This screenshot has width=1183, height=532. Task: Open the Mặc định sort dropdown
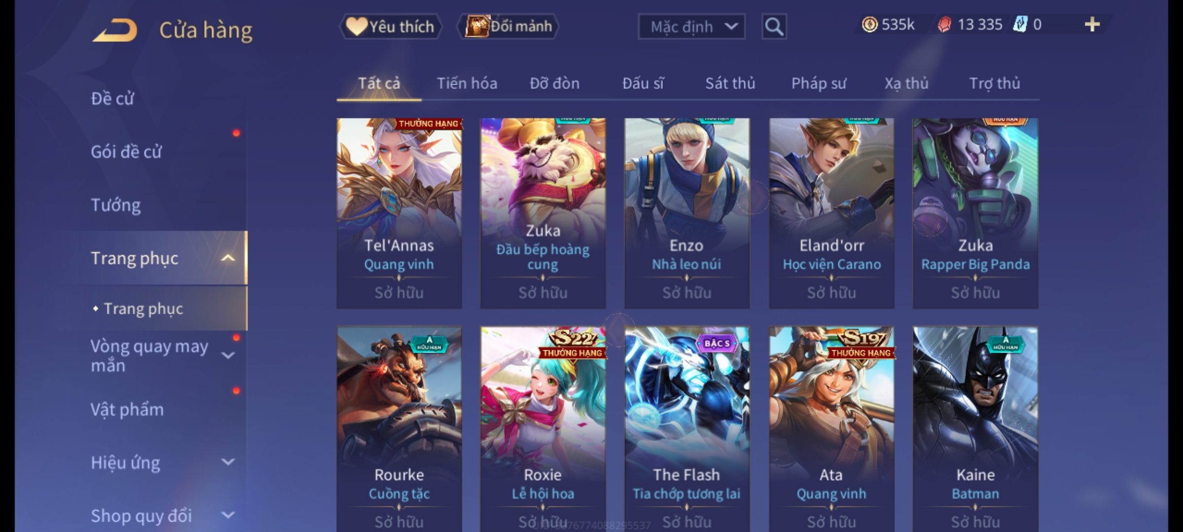[691, 27]
